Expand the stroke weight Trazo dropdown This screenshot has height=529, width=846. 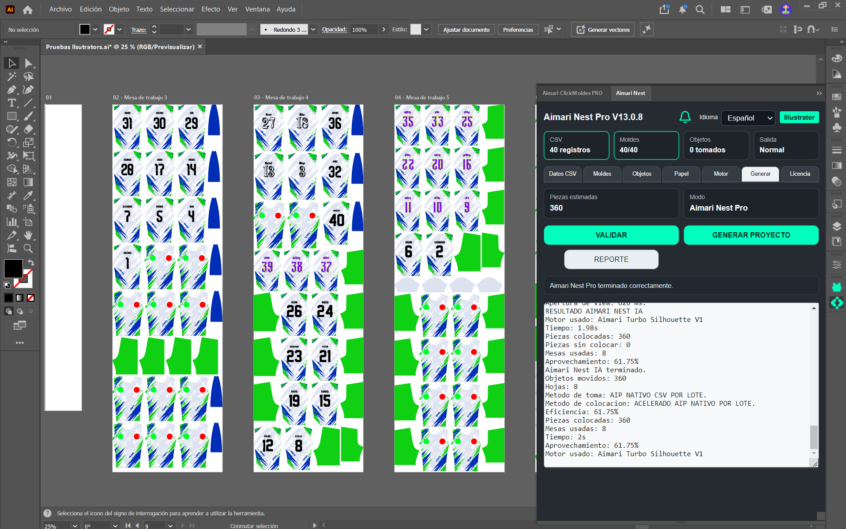pos(188,30)
